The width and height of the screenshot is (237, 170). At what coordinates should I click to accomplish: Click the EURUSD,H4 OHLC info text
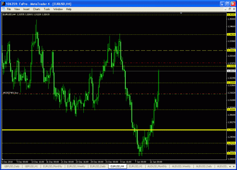point(26,14)
